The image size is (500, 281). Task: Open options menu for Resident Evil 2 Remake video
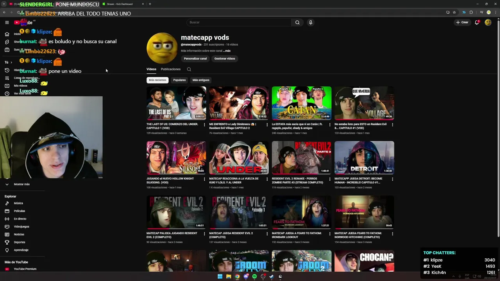point(330,179)
